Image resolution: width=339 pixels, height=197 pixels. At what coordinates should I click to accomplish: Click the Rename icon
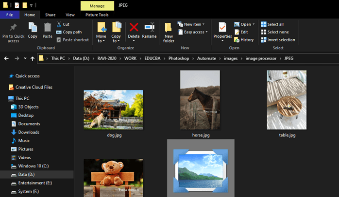coord(150,28)
